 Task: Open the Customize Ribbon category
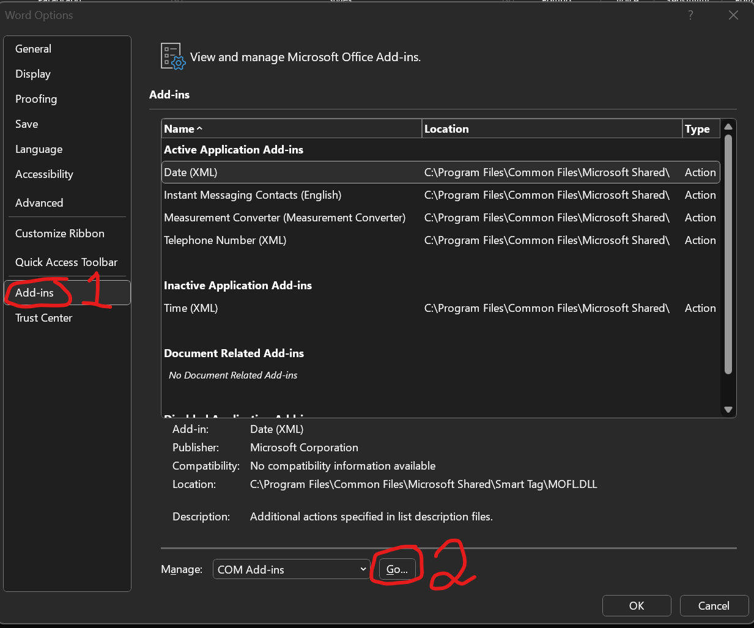60,234
